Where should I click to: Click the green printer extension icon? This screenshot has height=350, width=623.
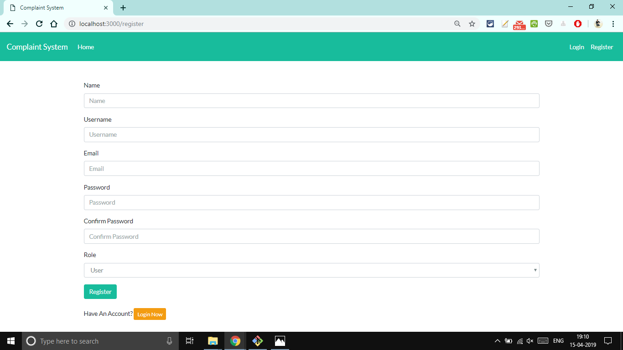pos(534,24)
